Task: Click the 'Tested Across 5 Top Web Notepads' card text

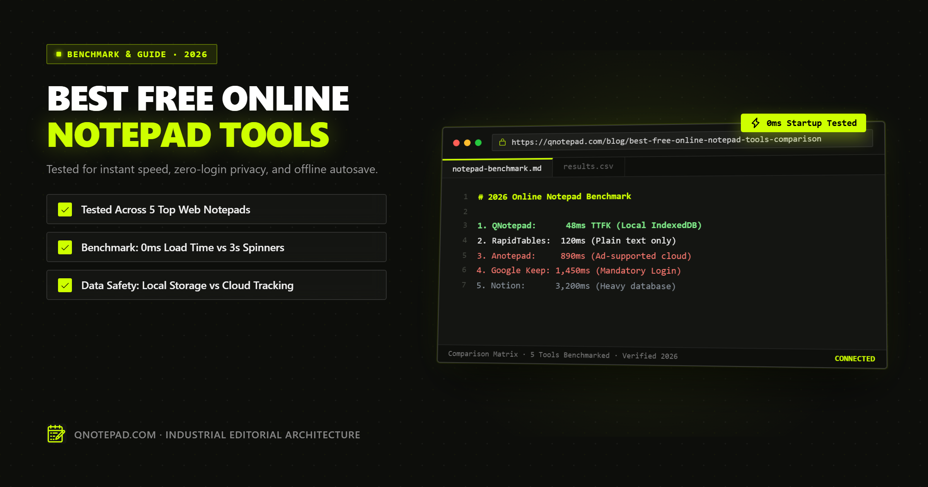Action: (x=165, y=209)
